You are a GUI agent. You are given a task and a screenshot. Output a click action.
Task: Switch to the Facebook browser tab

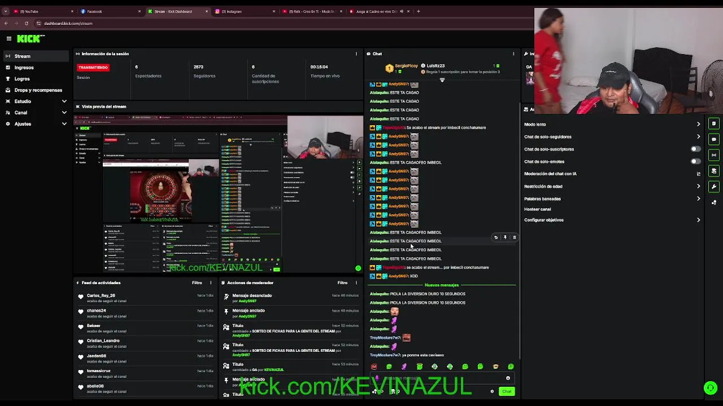point(110,11)
